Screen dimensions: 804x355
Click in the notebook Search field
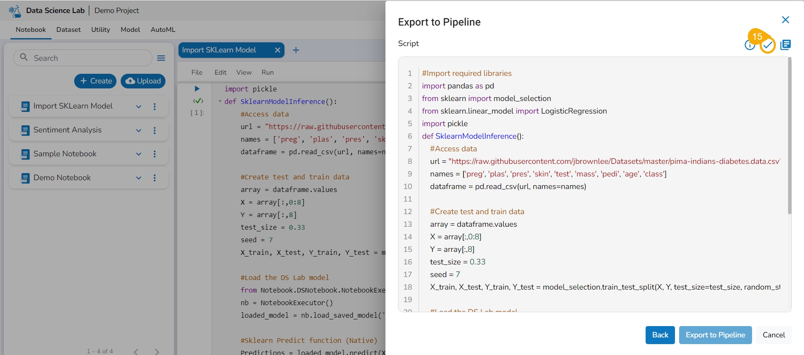[90, 58]
